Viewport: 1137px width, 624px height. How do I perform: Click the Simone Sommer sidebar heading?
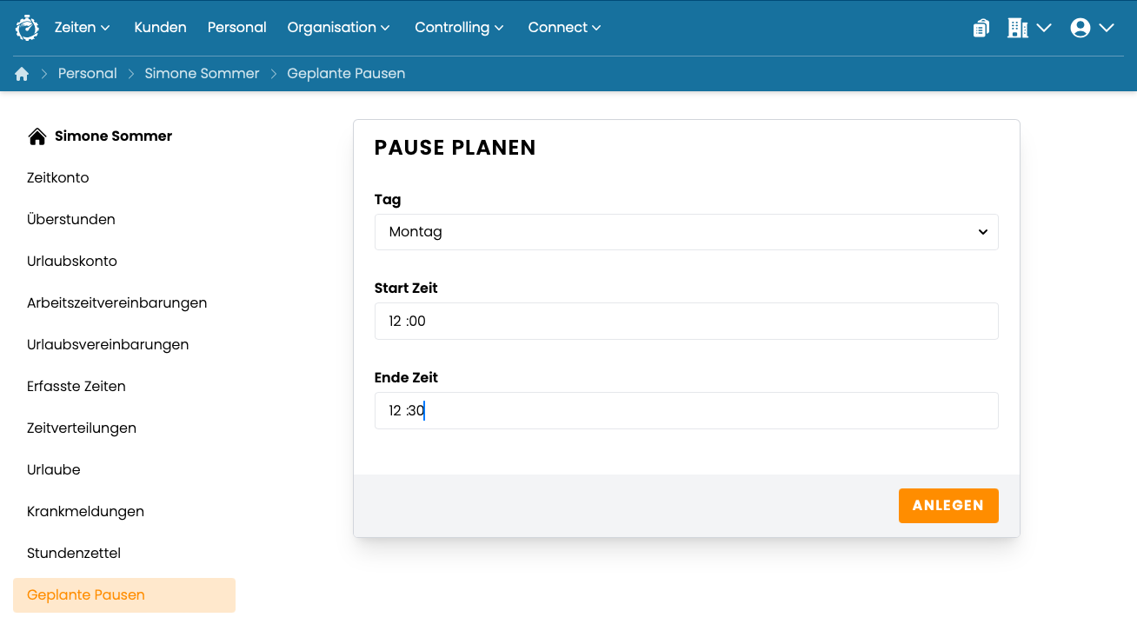(x=113, y=136)
